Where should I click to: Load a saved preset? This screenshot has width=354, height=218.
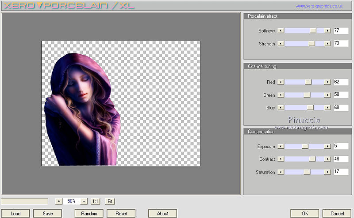click(15, 214)
